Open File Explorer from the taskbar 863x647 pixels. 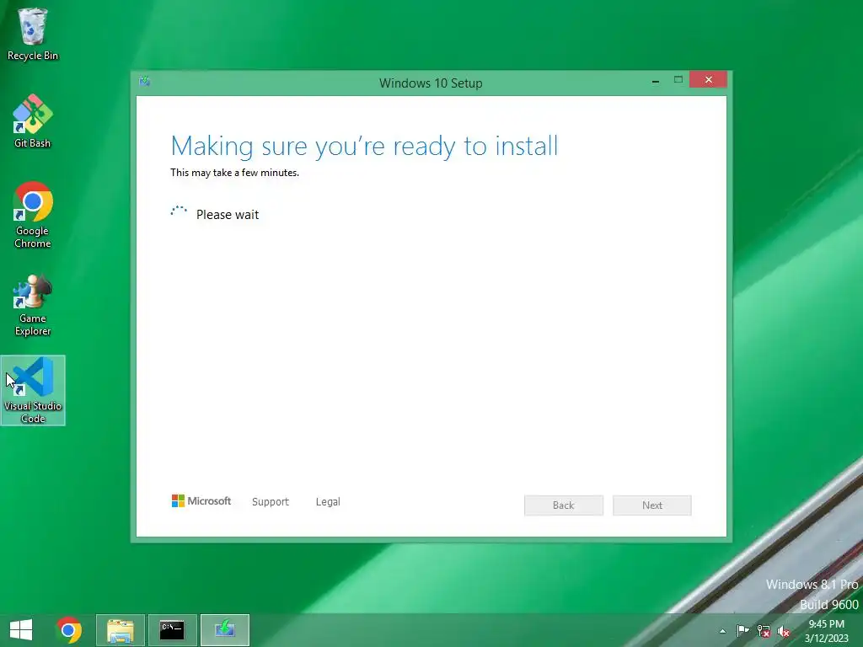pyautogui.click(x=121, y=630)
